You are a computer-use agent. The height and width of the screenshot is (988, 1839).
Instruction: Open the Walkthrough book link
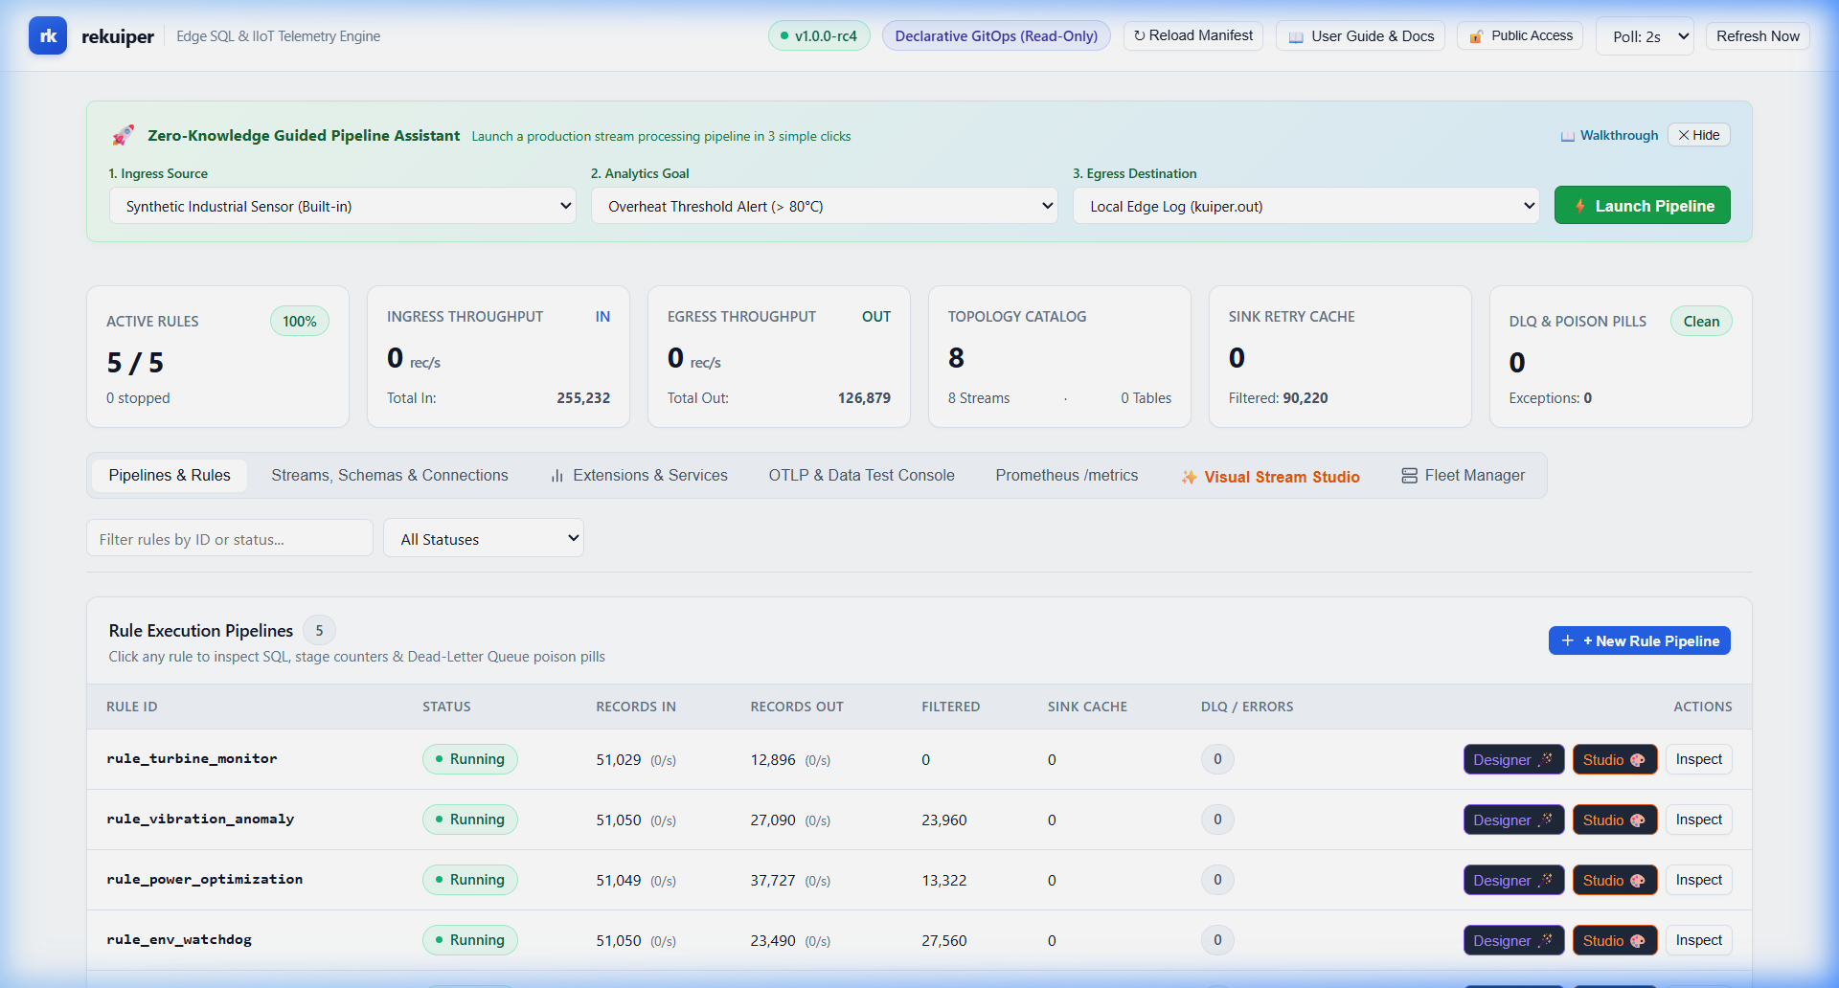click(x=1609, y=135)
